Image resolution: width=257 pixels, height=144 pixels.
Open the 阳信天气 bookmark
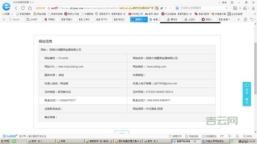tap(103, 14)
